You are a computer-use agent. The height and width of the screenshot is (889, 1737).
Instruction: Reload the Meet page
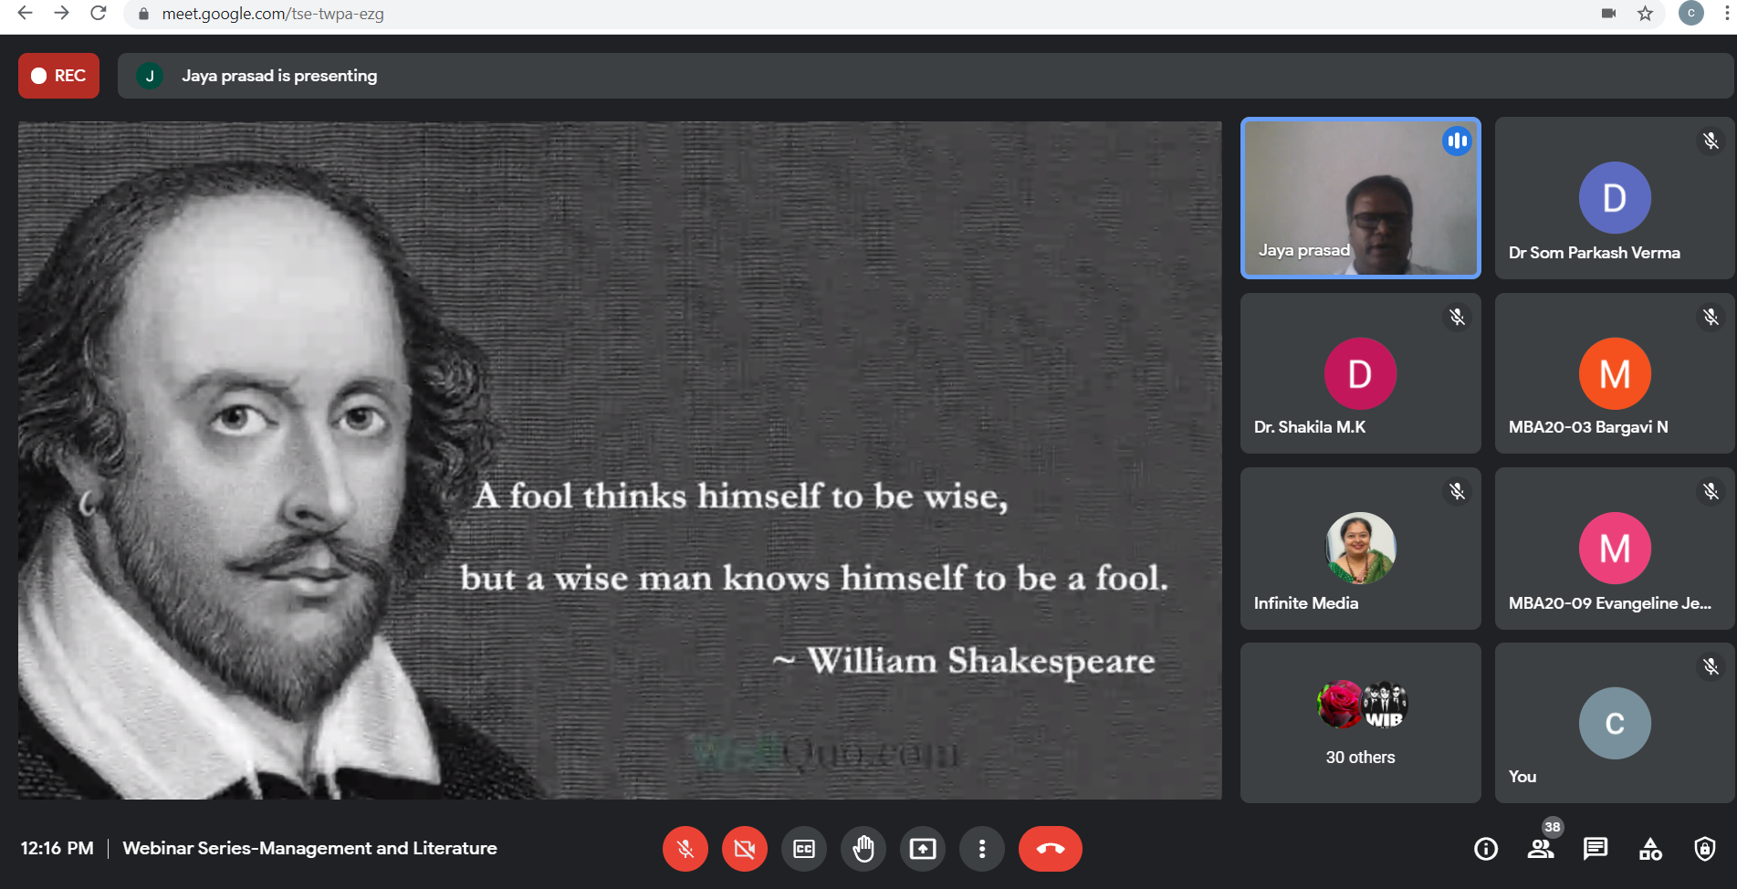pyautogui.click(x=98, y=14)
